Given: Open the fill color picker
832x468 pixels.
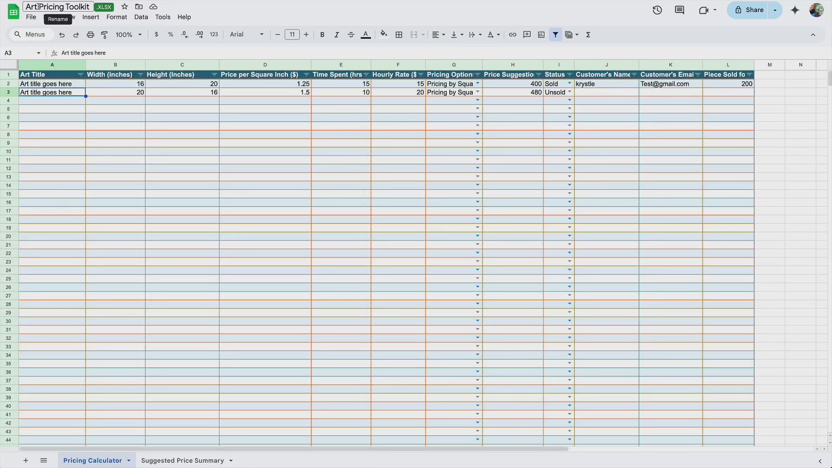Looking at the screenshot, I should 383,35.
